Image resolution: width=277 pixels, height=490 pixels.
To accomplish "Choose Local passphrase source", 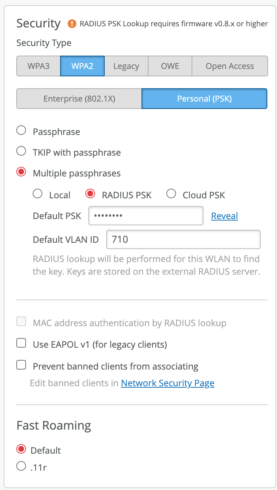I will pyautogui.click(x=38, y=194).
